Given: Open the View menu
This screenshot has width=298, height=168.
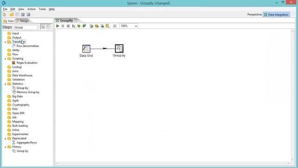Looking at the screenshot, I should tap(21, 9).
